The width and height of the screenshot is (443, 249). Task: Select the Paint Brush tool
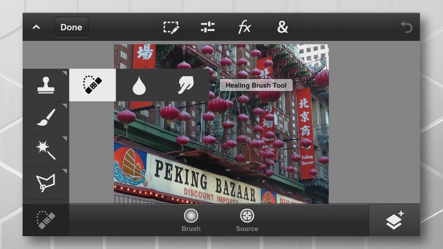click(46, 118)
